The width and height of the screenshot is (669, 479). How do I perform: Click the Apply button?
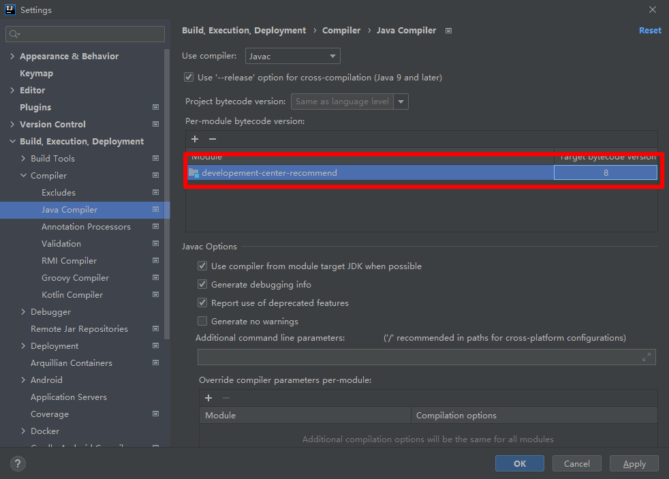pyautogui.click(x=634, y=463)
